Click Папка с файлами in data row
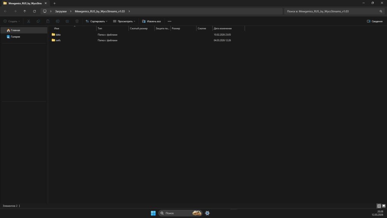This screenshot has height=218, width=387. click(x=107, y=34)
